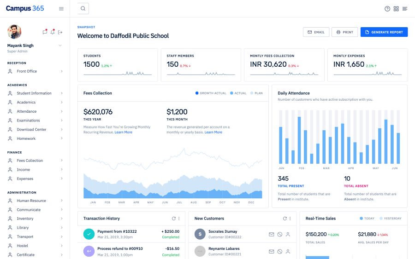Click the Fees Collection sidebar icon
The height and width of the screenshot is (259, 415).
(10, 161)
